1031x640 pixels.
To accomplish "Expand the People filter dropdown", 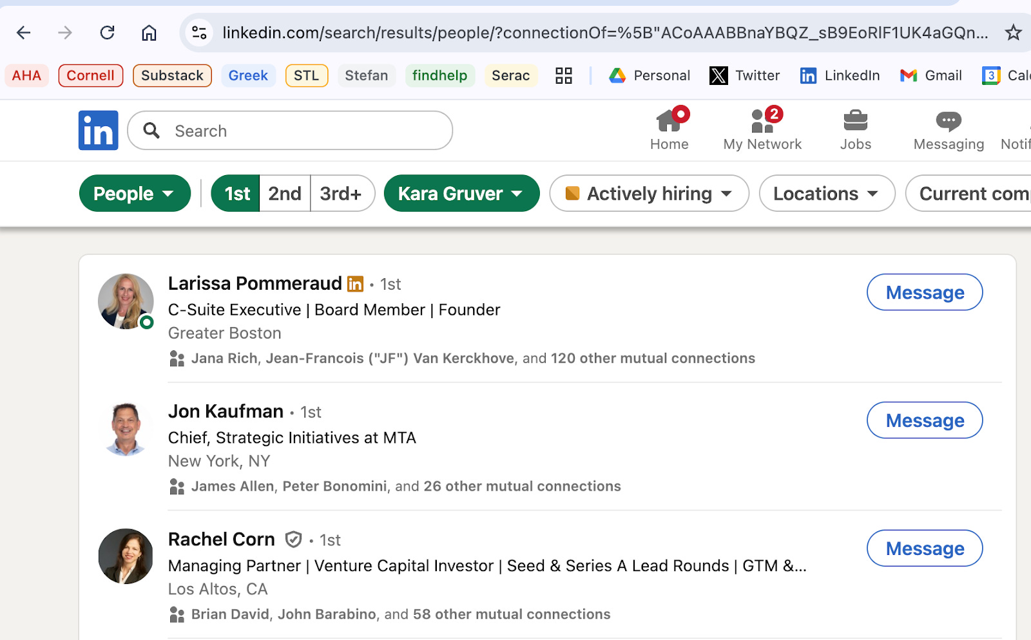I will click(x=135, y=193).
